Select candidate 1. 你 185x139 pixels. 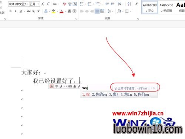point(86,95)
